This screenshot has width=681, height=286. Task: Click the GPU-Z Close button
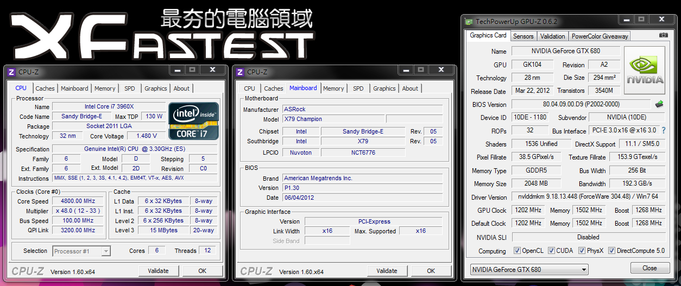click(650, 268)
